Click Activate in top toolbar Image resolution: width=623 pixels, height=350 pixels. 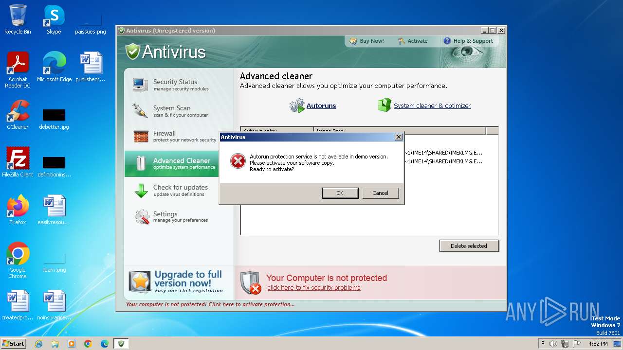click(x=413, y=41)
